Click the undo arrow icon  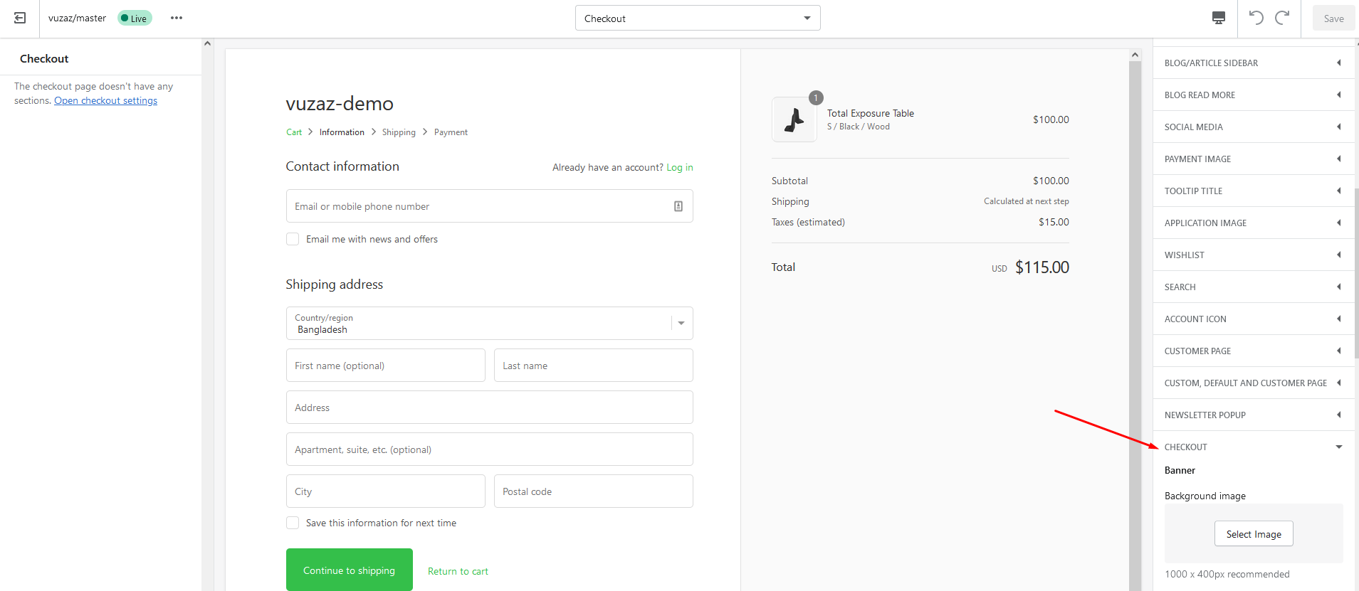[x=1256, y=18]
